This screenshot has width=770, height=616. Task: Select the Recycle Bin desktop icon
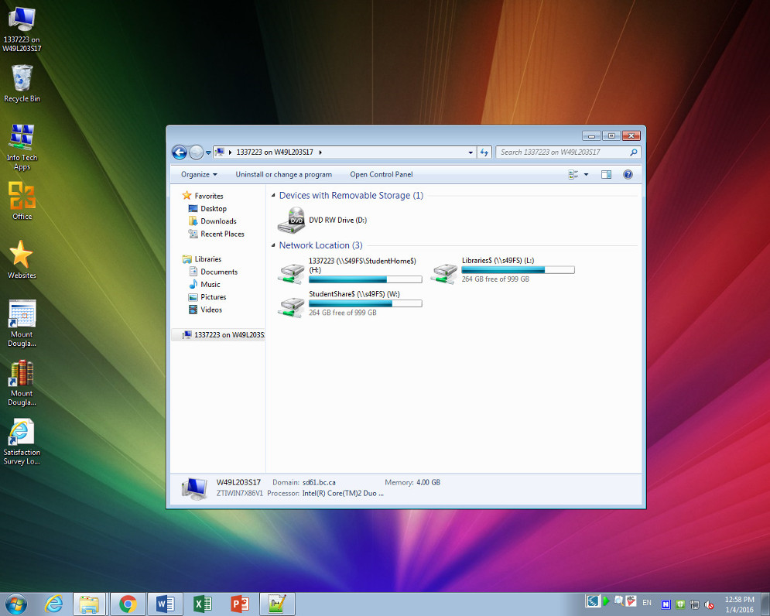pyautogui.click(x=22, y=84)
